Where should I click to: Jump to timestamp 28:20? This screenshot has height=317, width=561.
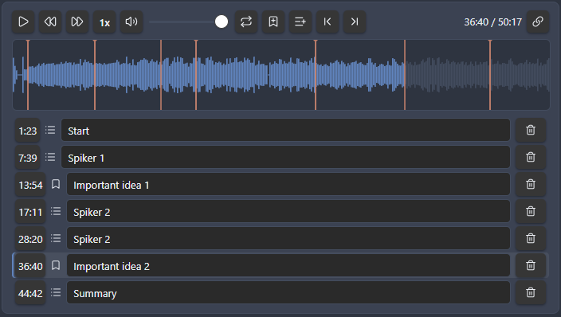[30, 239]
